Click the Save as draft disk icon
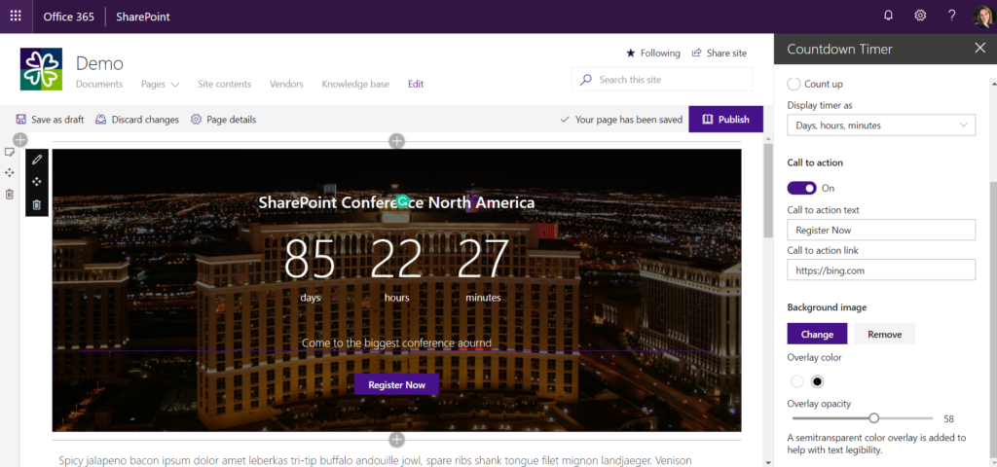The width and height of the screenshot is (997, 467). click(21, 120)
